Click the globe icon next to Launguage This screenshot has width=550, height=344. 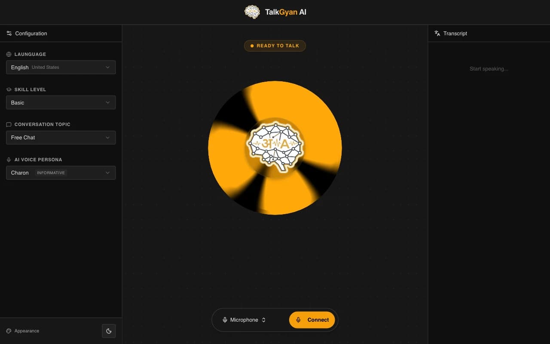(x=9, y=55)
